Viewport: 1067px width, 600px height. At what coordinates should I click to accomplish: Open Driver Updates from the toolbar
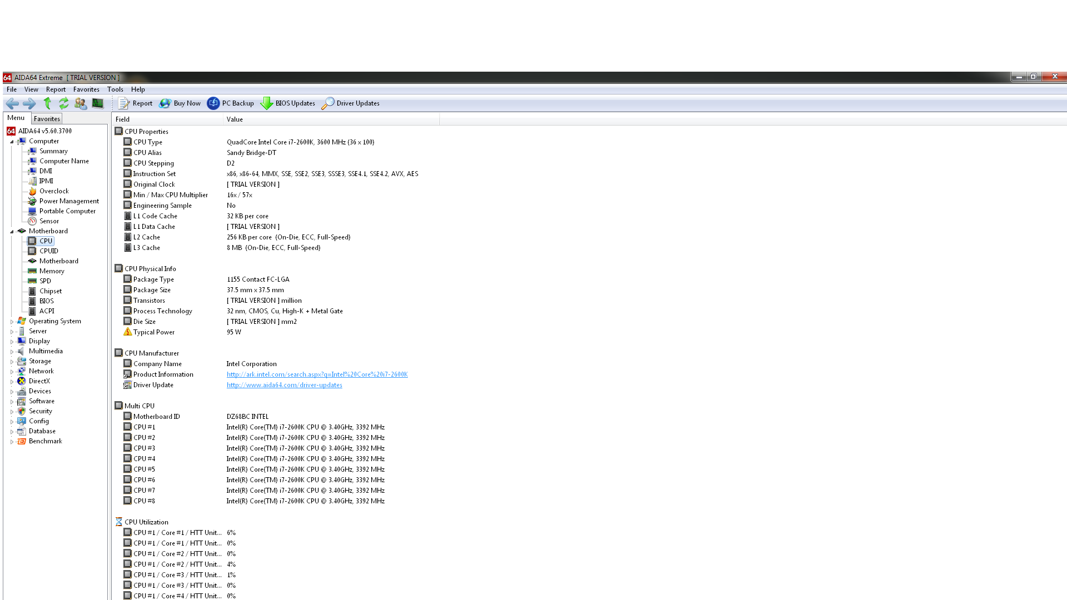(x=351, y=103)
